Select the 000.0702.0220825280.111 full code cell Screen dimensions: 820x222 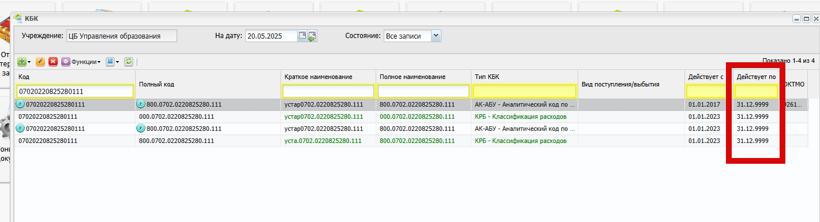click(208, 116)
